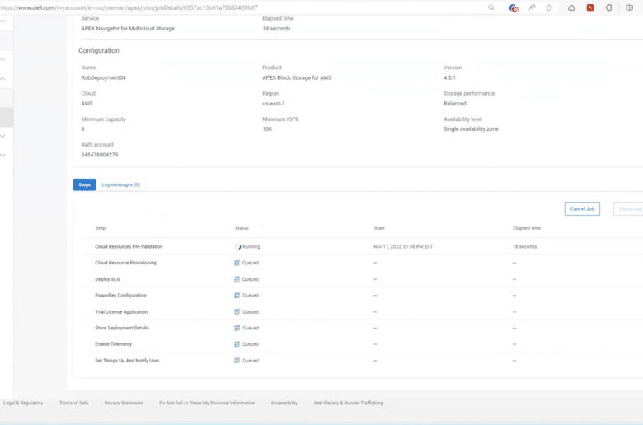Screen dimensions: 643x425
Task: Select the Deploy SCG step
Action: coord(107,279)
